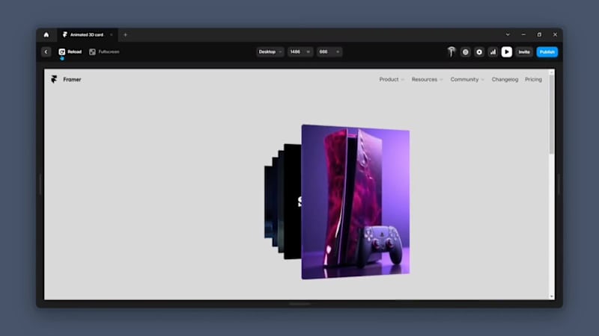Viewport: 599px width, 336px height.
Task: Click the black card behind the console image
Action: tap(292, 202)
